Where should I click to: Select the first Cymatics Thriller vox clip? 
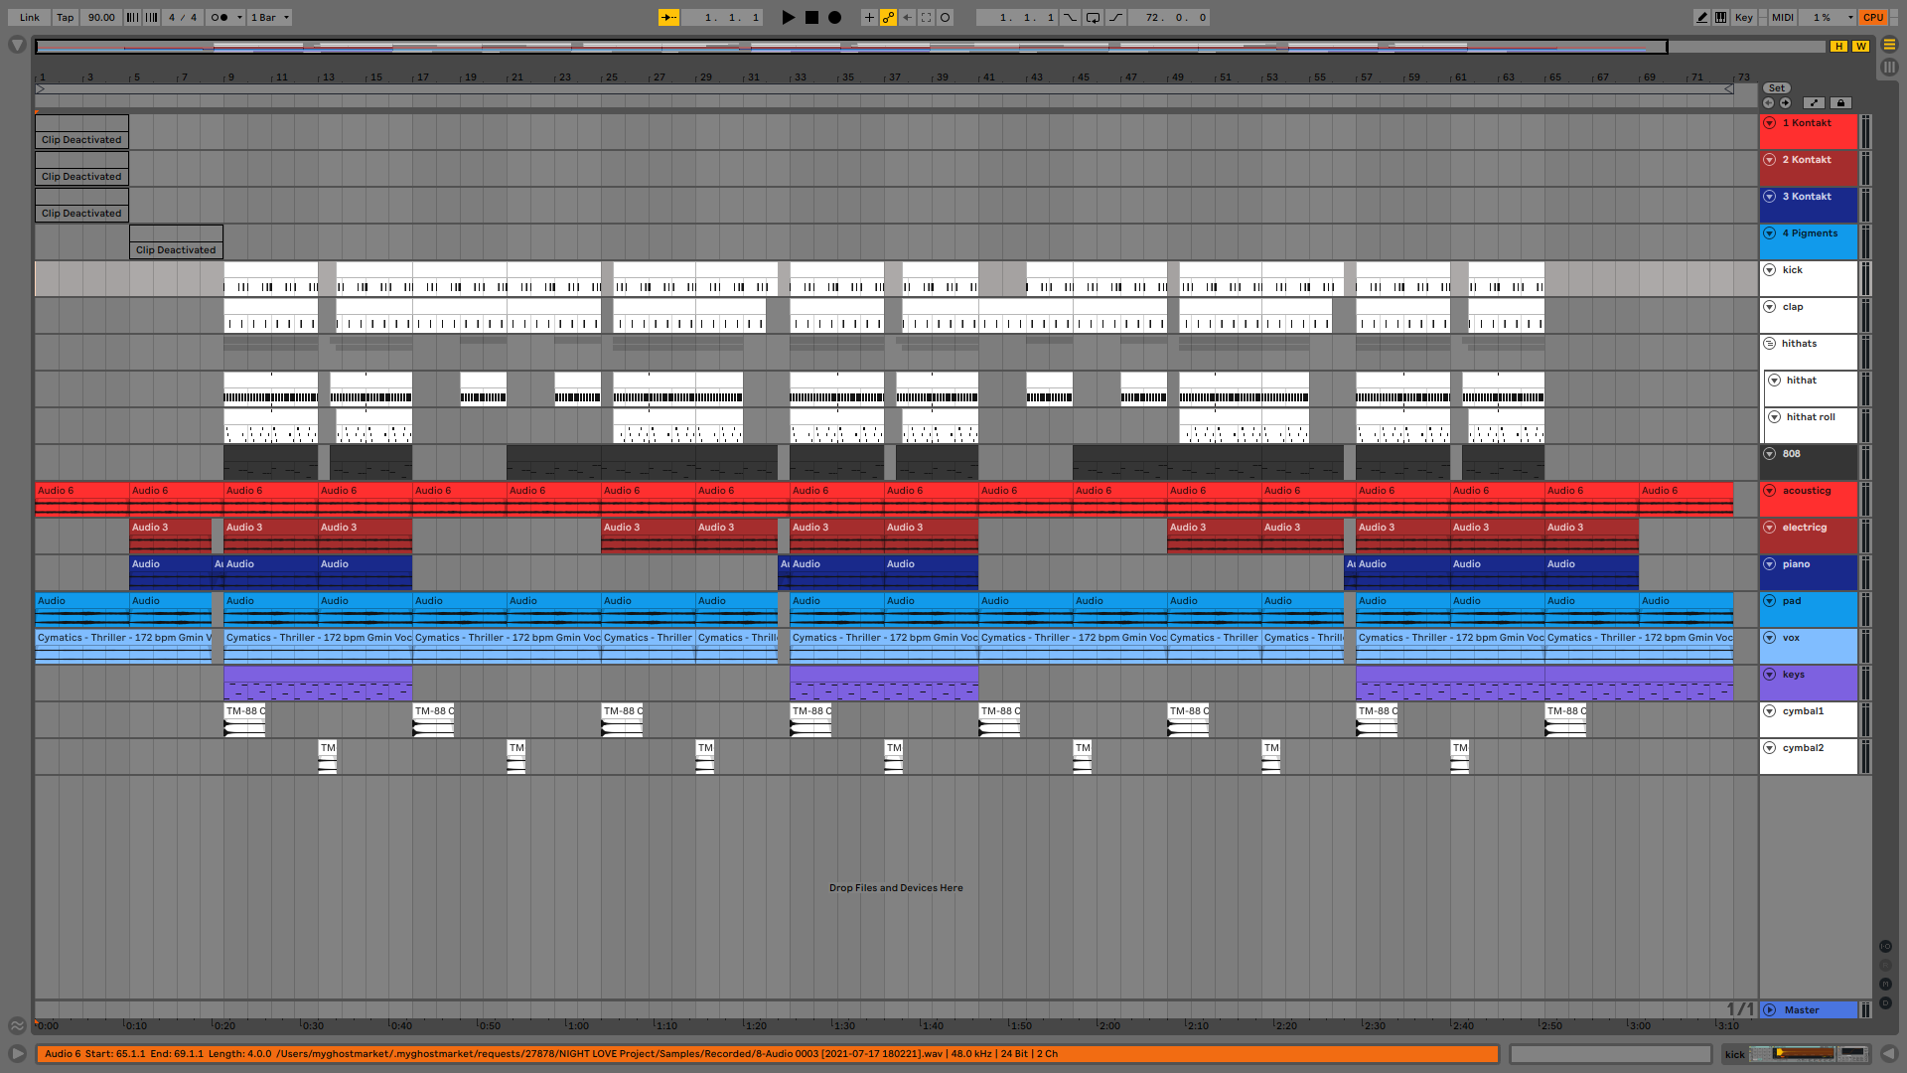click(123, 646)
